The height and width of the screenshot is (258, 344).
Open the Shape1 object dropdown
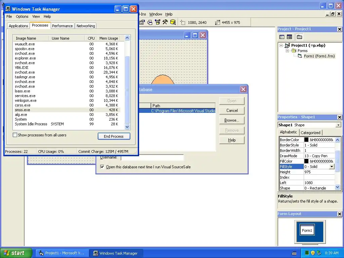pyautogui.click(x=338, y=125)
